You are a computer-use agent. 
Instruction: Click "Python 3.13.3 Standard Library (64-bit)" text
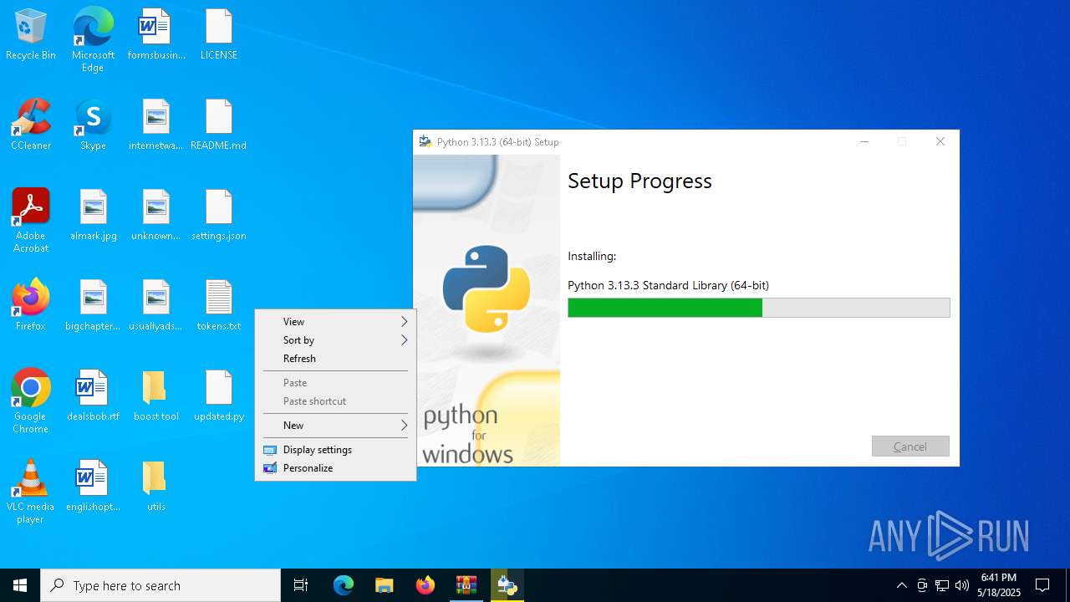[668, 285]
